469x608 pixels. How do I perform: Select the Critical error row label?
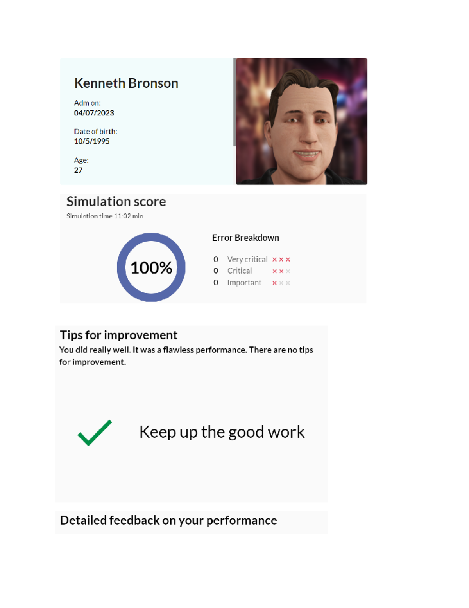point(239,271)
